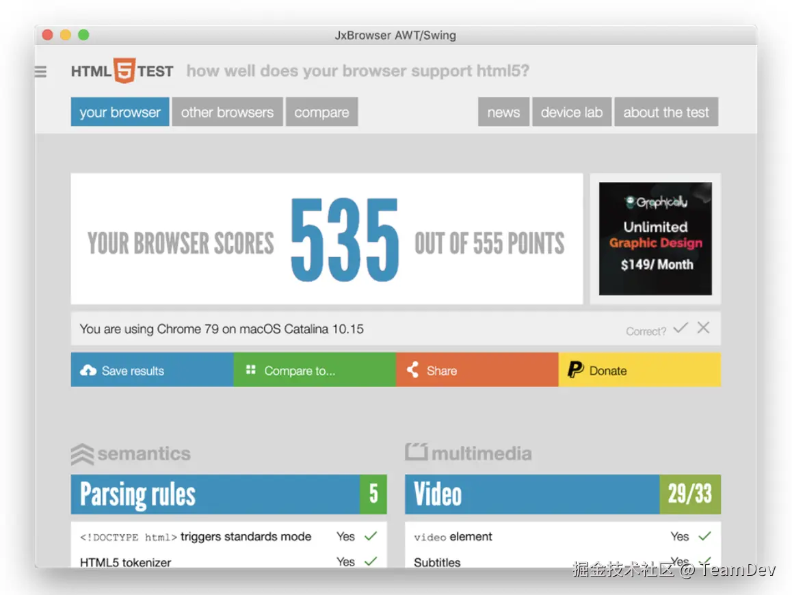Click the green check for DOCTYPE row
792x595 pixels.
tap(371, 536)
